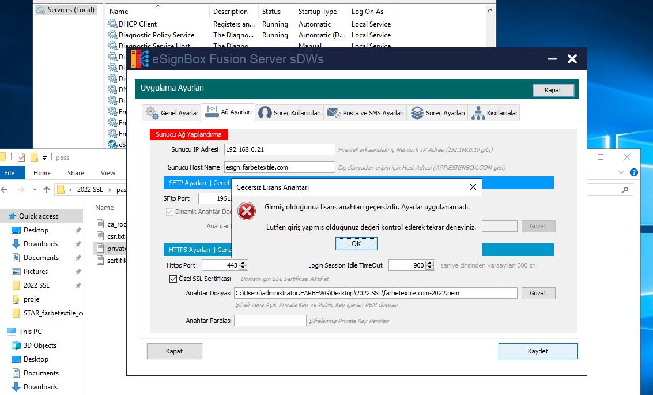This screenshot has width=653, height=395.
Task: Close the eSignBox Fusion Server window
Action: [572, 59]
